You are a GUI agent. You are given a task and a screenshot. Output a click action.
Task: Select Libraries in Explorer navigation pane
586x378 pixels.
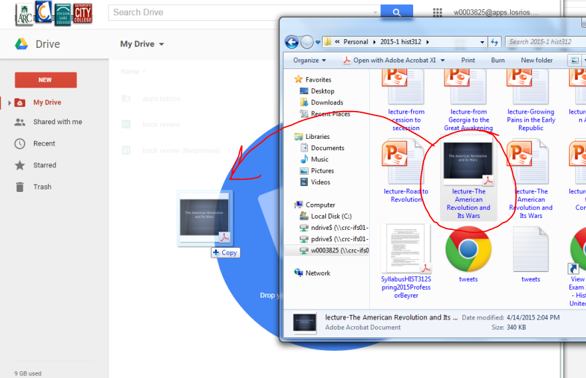[x=312, y=137]
